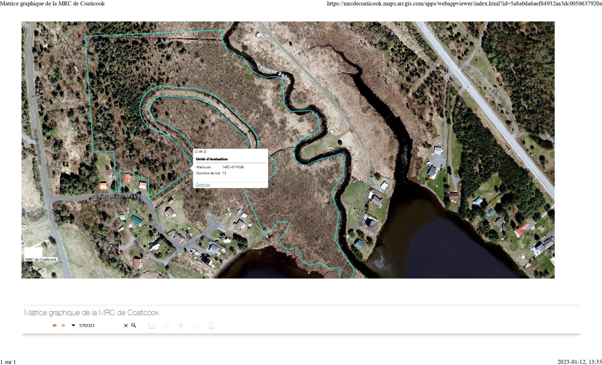Click the Matrice graphique app title text
The width and height of the screenshot is (602, 365).
92,313
